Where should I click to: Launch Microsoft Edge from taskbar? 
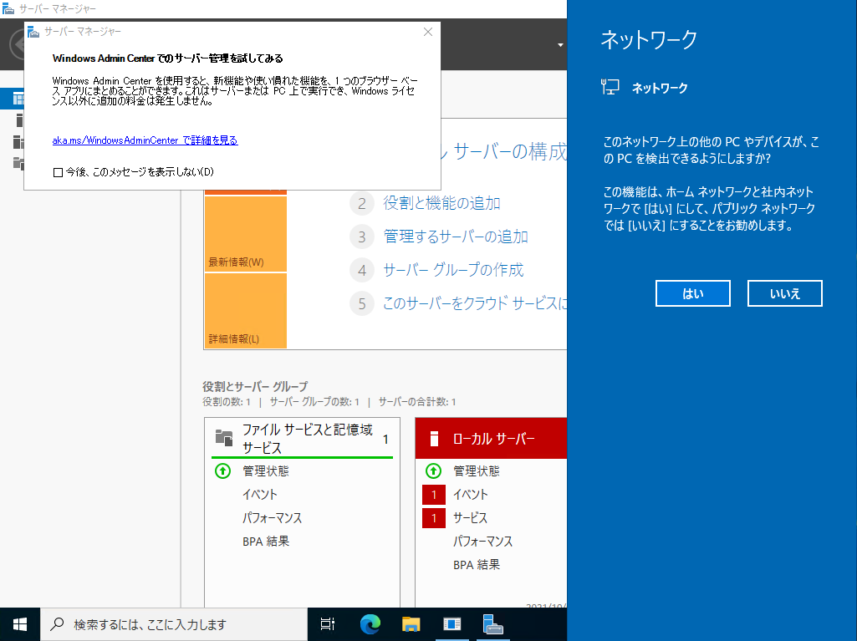point(370,624)
